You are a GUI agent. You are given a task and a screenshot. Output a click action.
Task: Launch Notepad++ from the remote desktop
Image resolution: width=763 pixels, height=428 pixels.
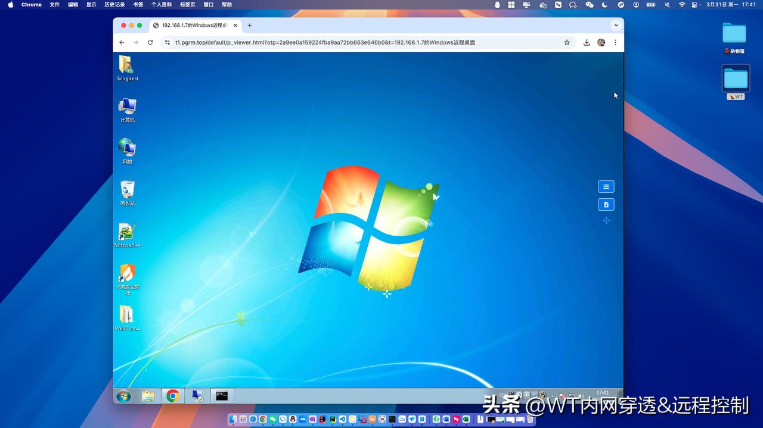127,235
